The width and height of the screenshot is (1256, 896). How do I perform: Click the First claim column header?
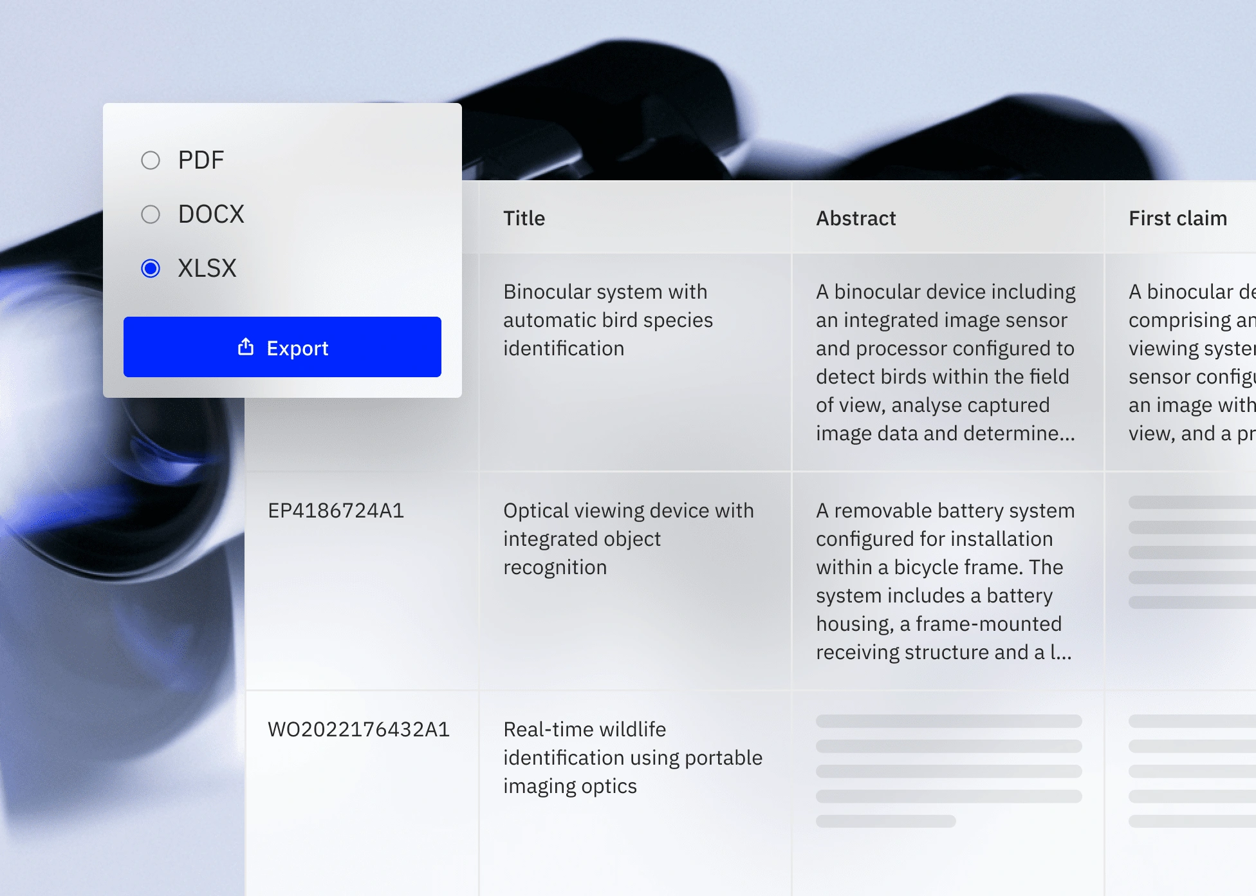tap(1177, 218)
